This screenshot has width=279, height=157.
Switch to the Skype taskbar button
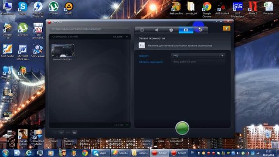coord(100,153)
